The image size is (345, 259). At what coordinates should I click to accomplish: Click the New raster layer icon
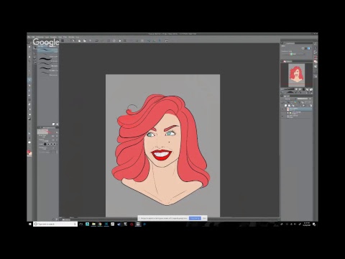285,106
